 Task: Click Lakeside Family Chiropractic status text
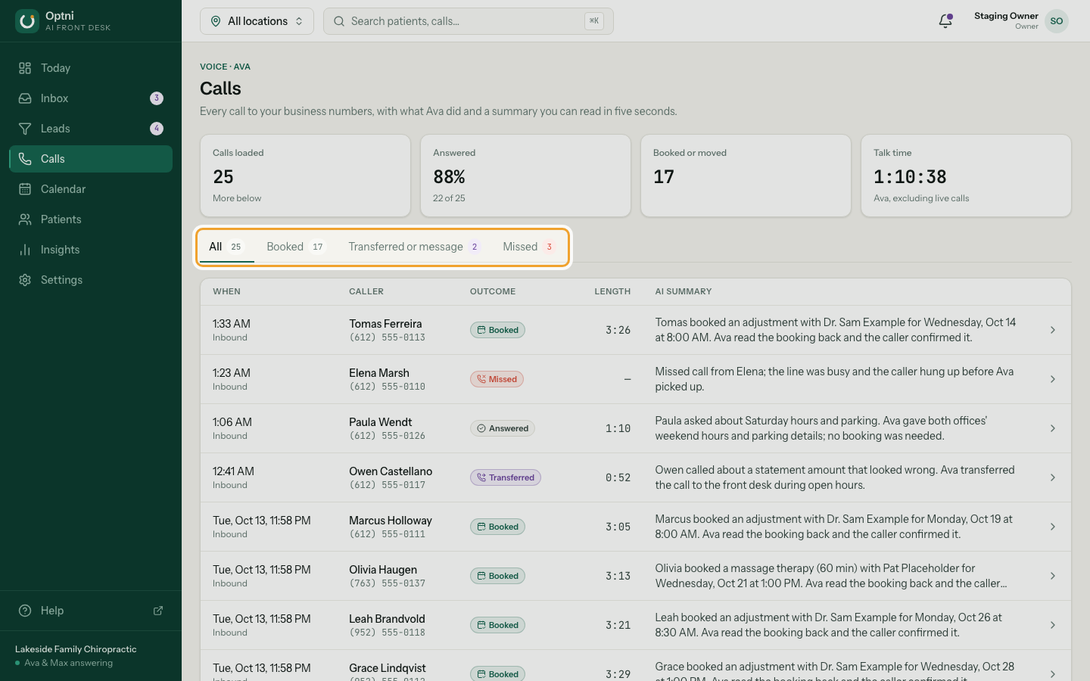(76, 649)
